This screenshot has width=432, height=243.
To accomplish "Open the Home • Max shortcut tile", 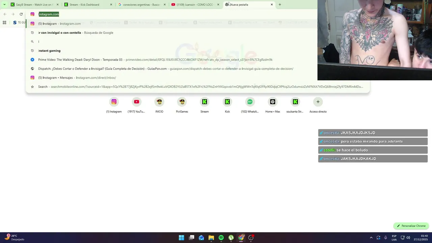I will (x=273, y=105).
